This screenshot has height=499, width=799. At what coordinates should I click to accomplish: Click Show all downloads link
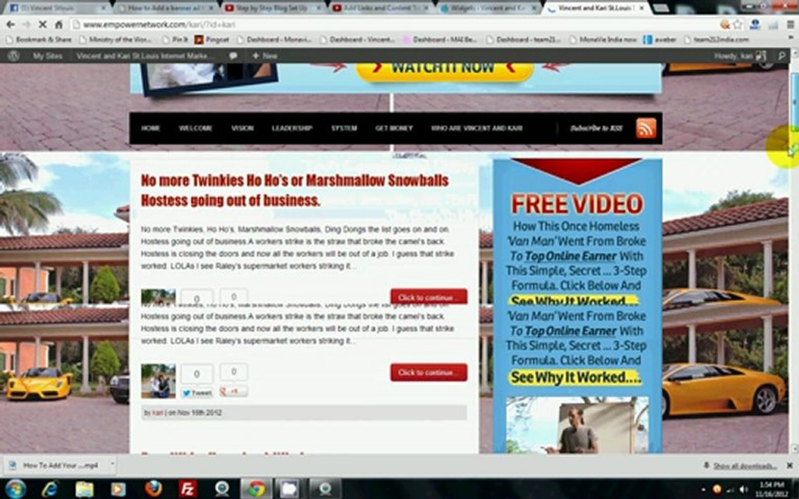click(x=744, y=466)
